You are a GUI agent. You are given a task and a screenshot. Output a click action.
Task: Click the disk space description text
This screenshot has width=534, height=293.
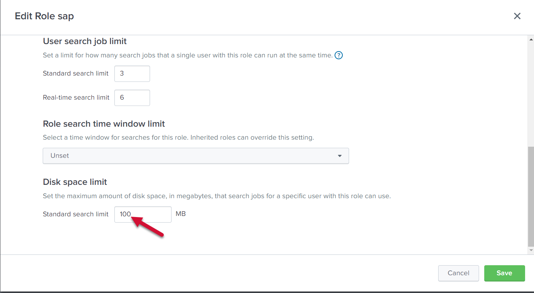[216, 196]
